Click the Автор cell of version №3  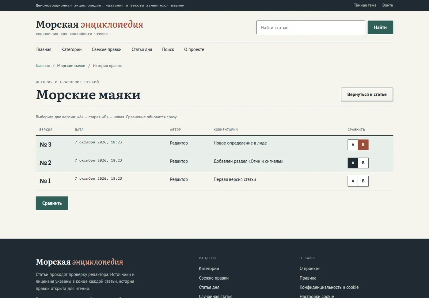(x=179, y=143)
